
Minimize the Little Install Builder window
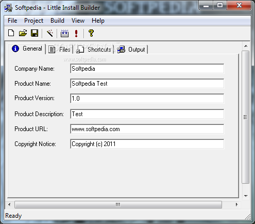coord(206,6)
